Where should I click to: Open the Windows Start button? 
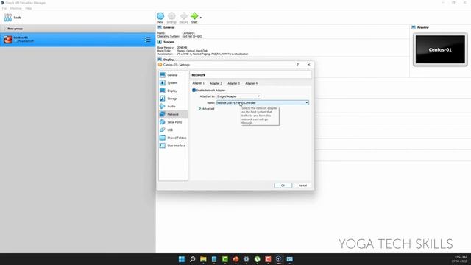coord(182,259)
